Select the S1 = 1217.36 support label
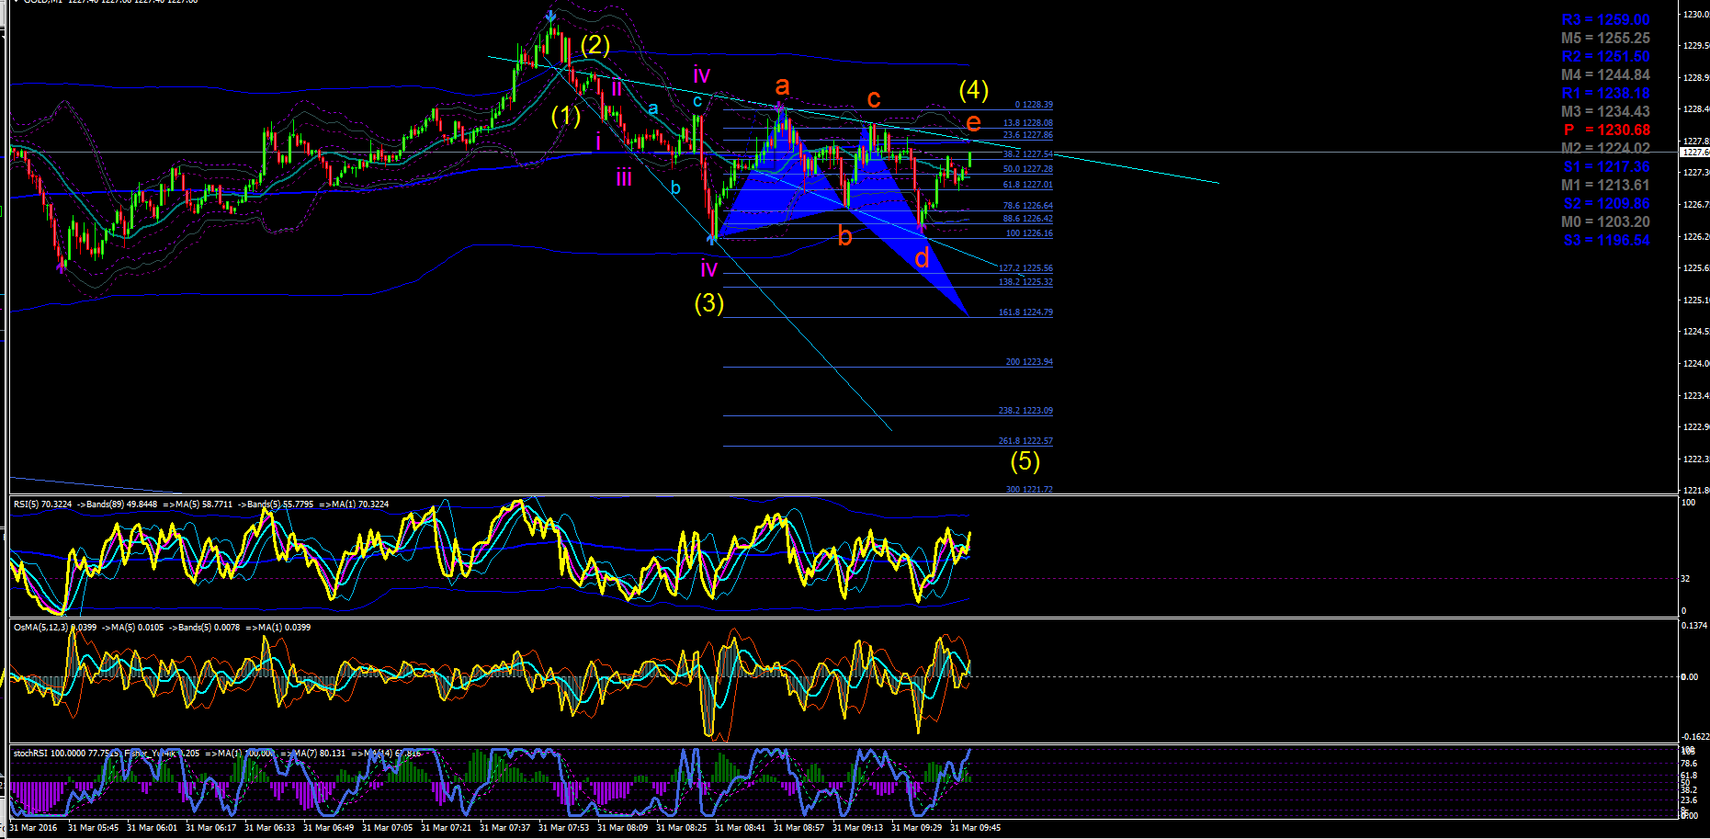1710x839 pixels. 1606,167
